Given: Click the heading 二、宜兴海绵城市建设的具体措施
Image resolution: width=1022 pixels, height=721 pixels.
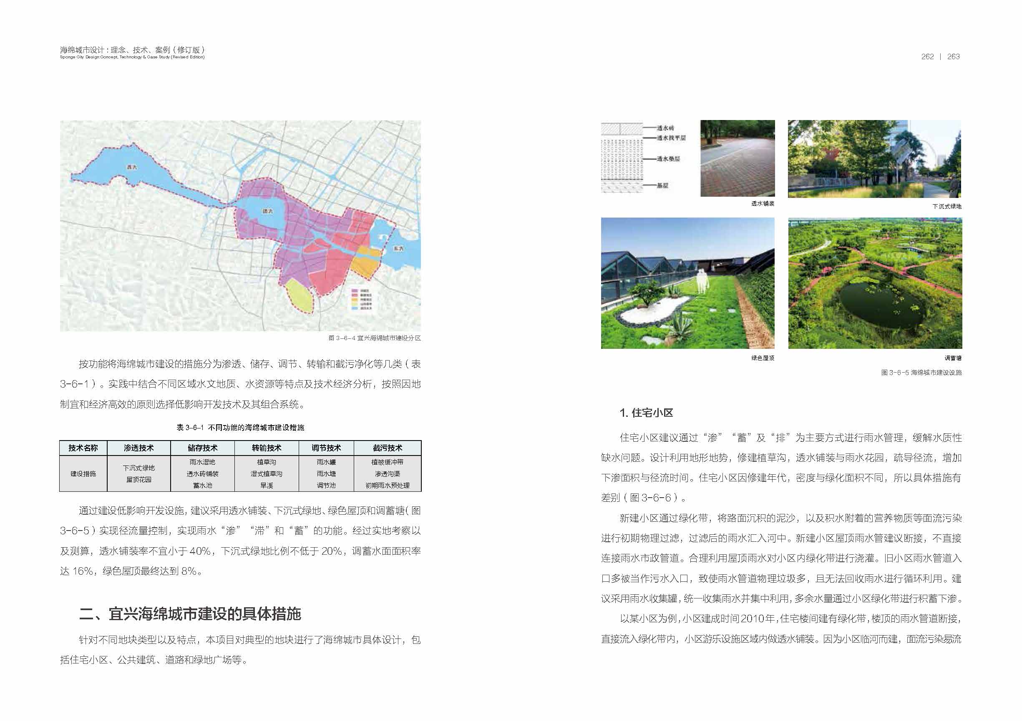Looking at the screenshot, I should (x=190, y=614).
